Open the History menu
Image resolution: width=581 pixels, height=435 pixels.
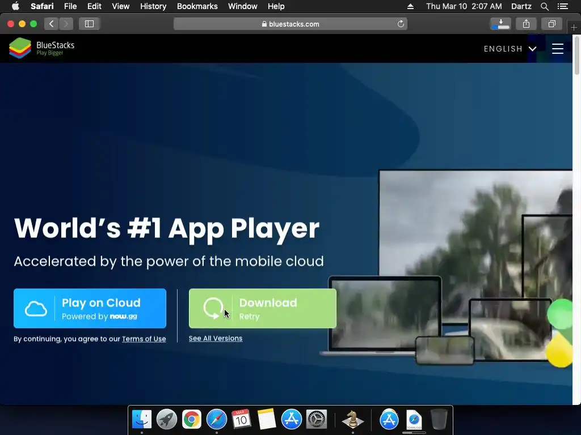point(153,6)
